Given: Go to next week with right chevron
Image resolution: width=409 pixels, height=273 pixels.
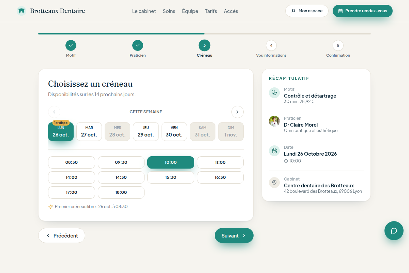Looking at the screenshot, I should (238, 112).
